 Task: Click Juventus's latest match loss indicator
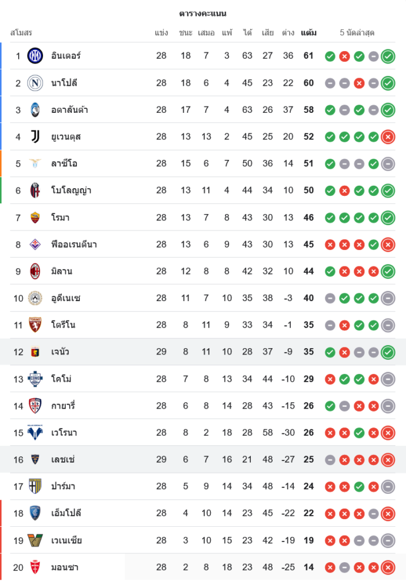point(388,137)
